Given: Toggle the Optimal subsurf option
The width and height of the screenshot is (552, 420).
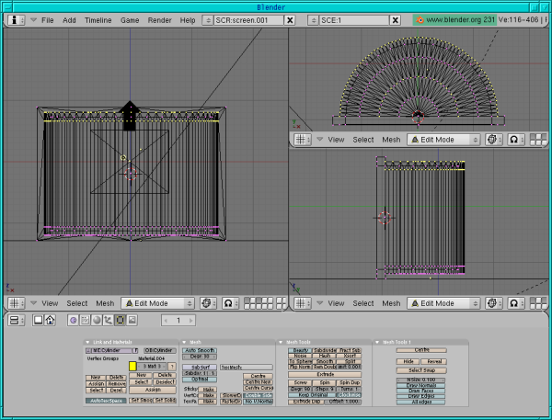Looking at the screenshot, I should [x=199, y=379].
